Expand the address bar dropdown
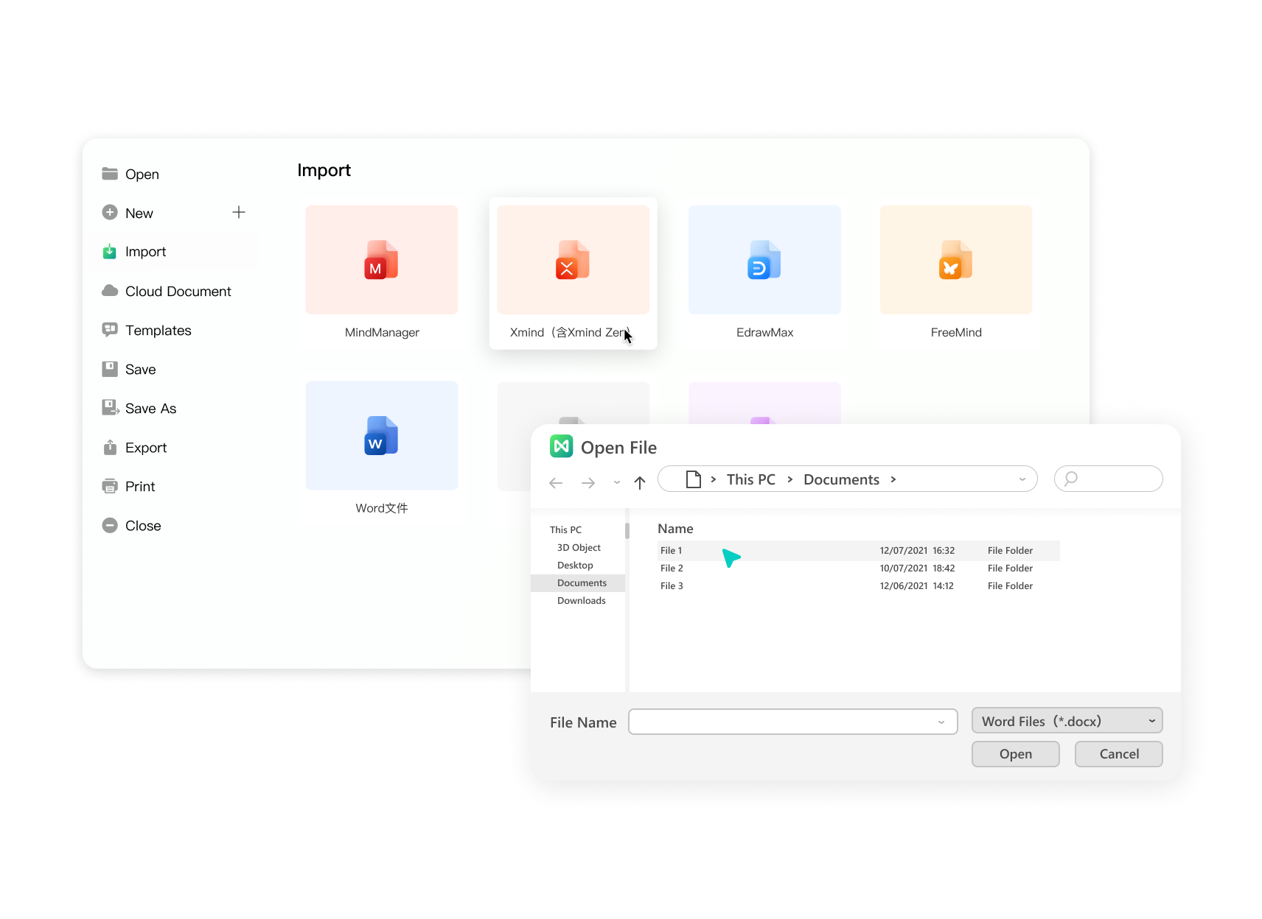This screenshot has width=1262, height=919. (1022, 479)
